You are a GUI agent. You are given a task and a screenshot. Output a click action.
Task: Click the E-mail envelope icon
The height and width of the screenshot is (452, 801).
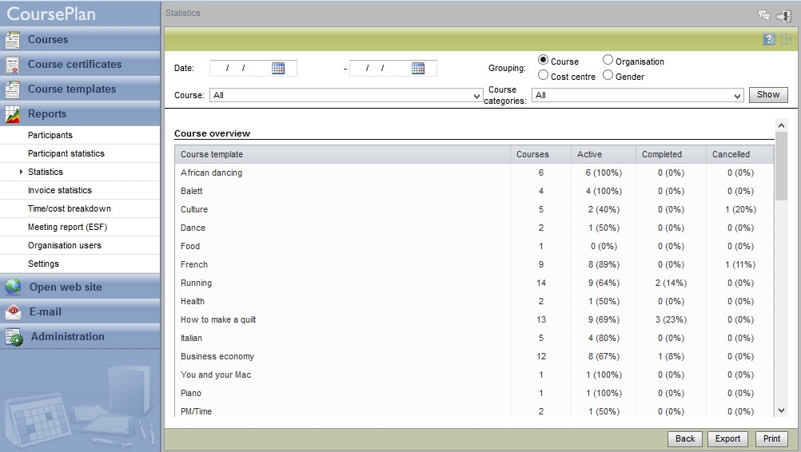coord(13,311)
